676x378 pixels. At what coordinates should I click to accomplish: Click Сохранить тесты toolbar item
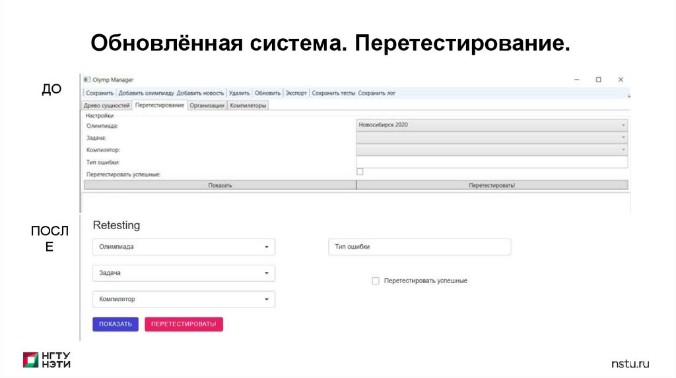click(333, 94)
